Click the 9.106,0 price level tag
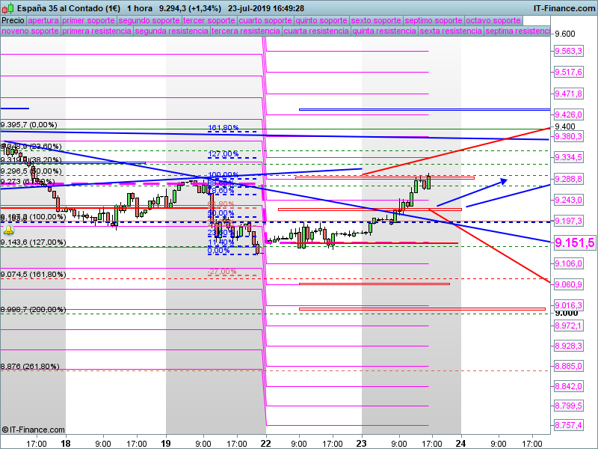 point(568,263)
